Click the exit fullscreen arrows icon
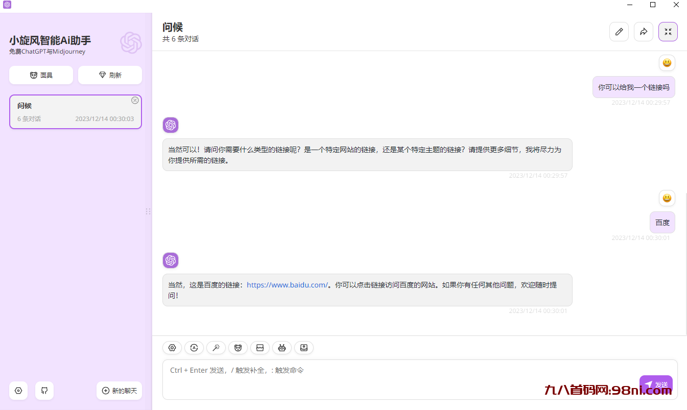This screenshot has height=410, width=687. [x=668, y=32]
